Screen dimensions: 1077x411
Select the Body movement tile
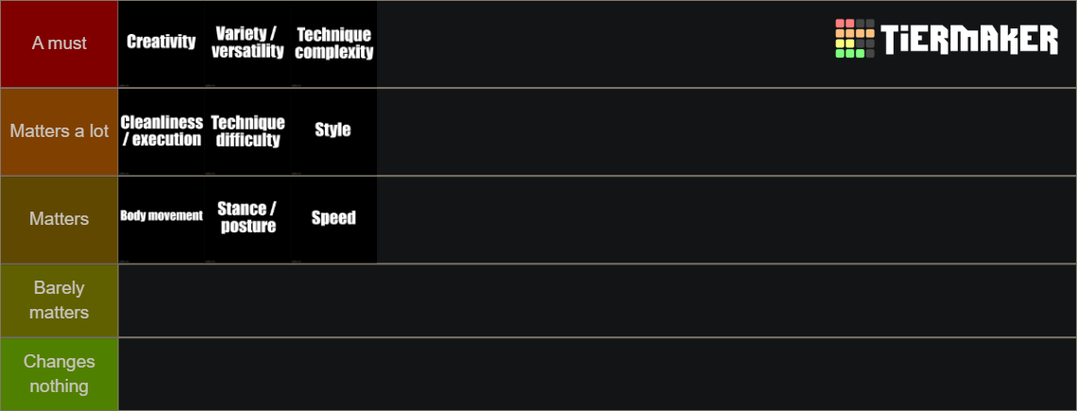point(162,220)
